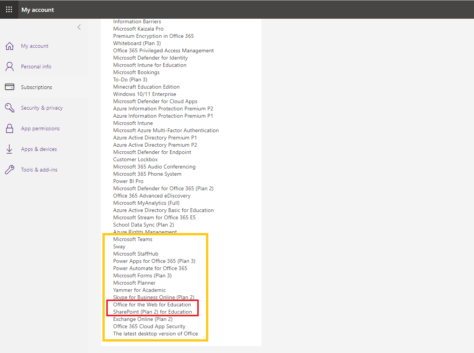This screenshot has width=474, height=353.
Task: Select Information Barriers entry
Action: (x=137, y=21)
